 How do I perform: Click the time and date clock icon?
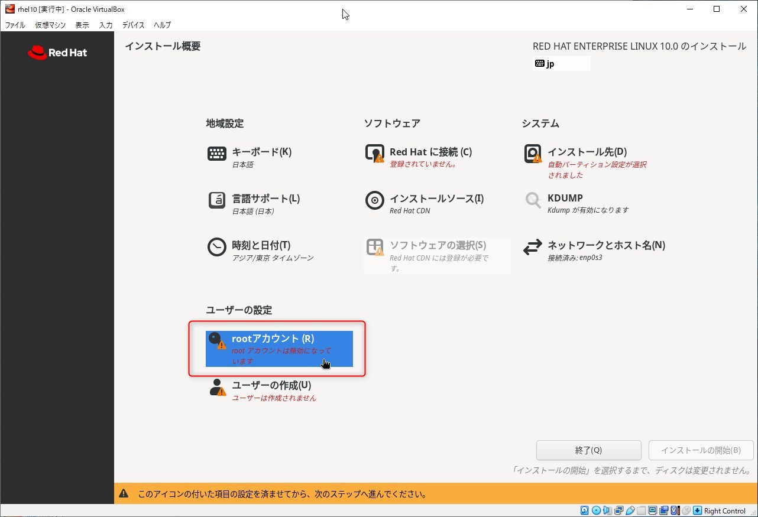(x=217, y=247)
